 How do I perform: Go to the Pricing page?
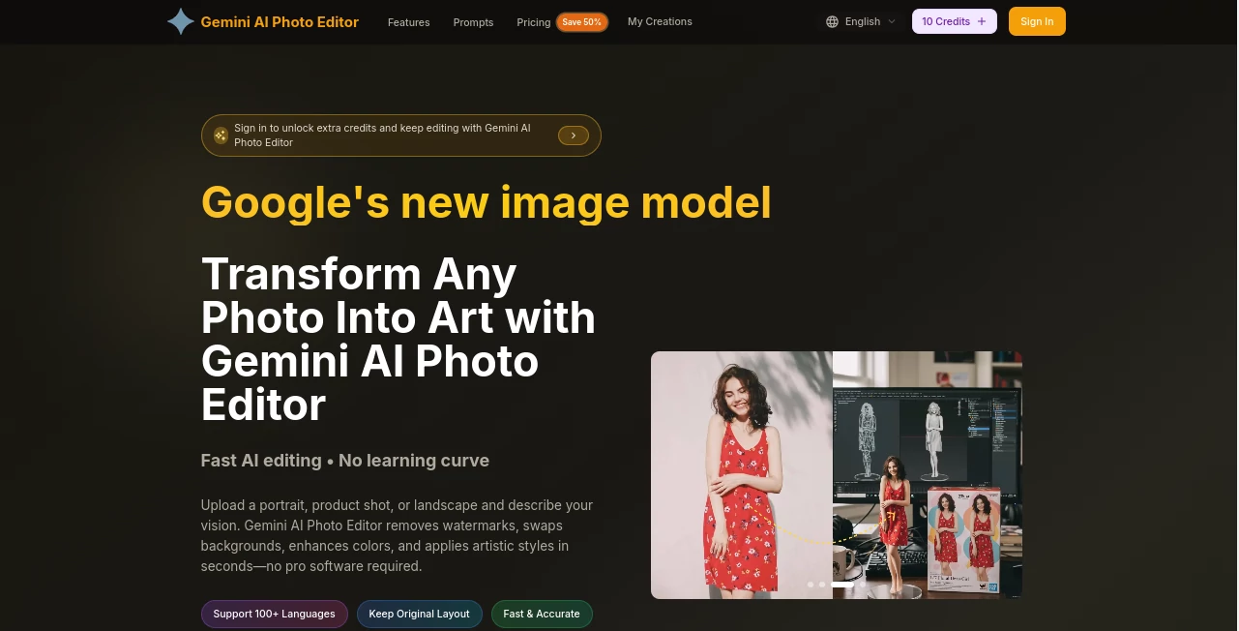[x=533, y=22]
